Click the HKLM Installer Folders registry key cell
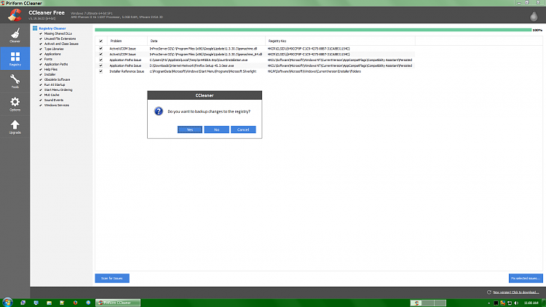This screenshot has width=546, height=307. pos(314,71)
